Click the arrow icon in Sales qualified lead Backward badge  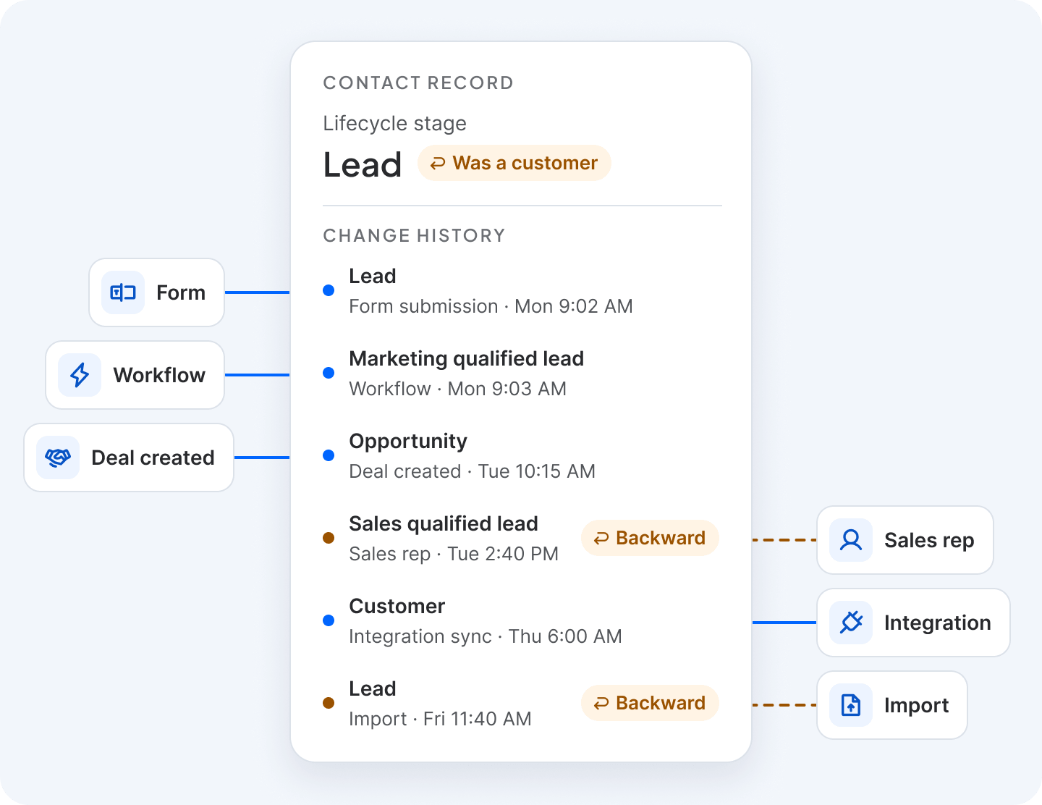click(601, 539)
